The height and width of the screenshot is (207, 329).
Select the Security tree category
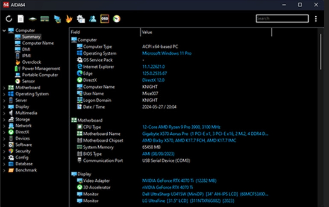[23, 151]
